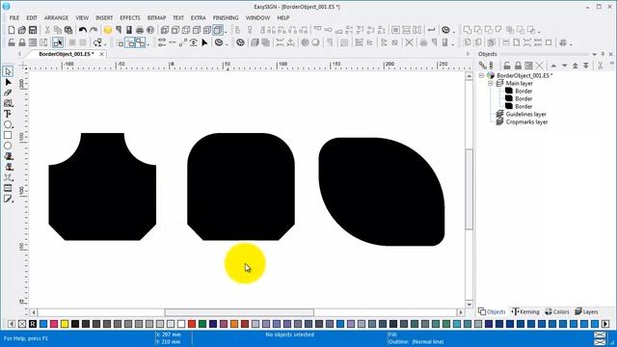Screen dimensions: 617x347
Task: Undo the last action
Action: click(x=83, y=30)
